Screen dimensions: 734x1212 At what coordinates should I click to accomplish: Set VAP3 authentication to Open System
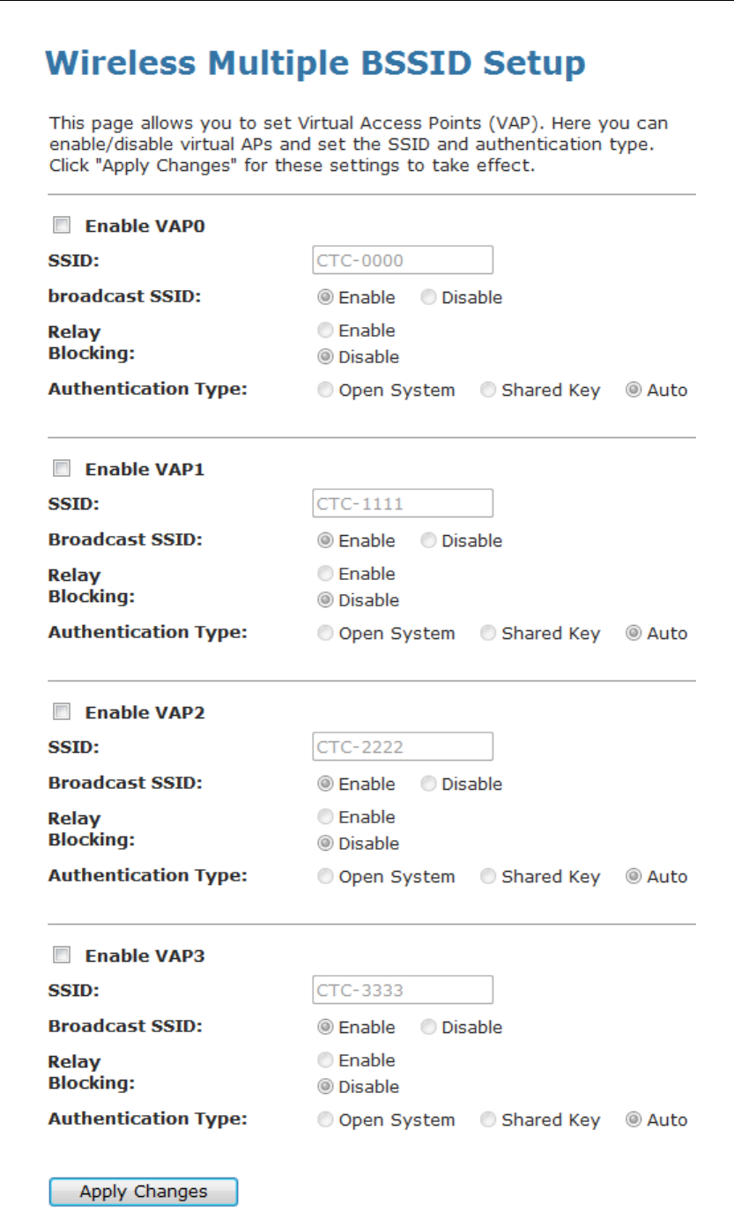click(x=326, y=1120)
